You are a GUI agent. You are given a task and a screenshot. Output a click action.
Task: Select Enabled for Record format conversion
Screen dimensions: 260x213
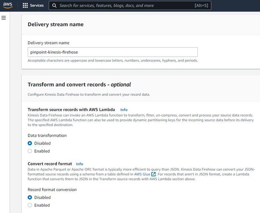pyautogui.click(x=30, y=205)
